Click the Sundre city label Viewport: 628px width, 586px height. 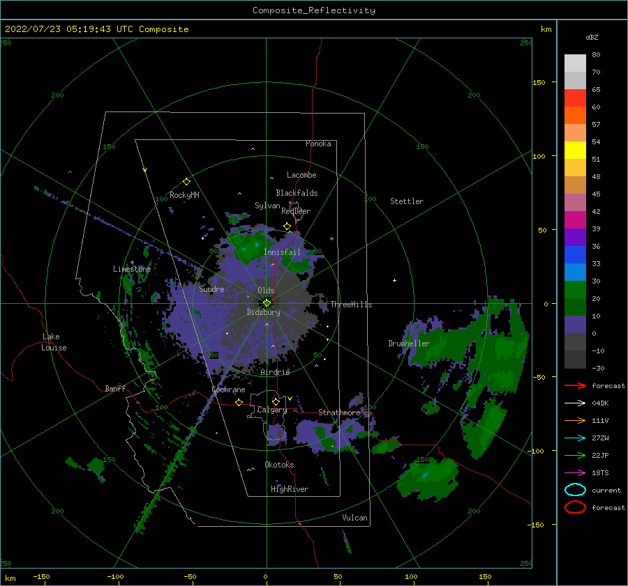(x=211, y=288)
